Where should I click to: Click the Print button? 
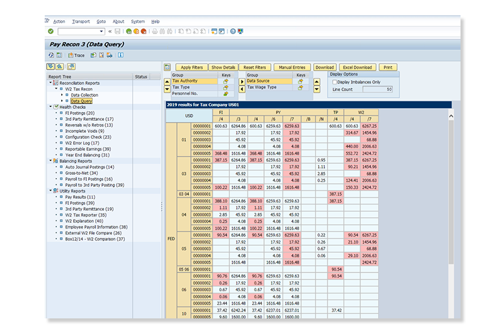388,67
